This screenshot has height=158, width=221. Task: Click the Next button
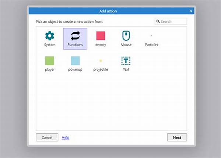[177, 137]
